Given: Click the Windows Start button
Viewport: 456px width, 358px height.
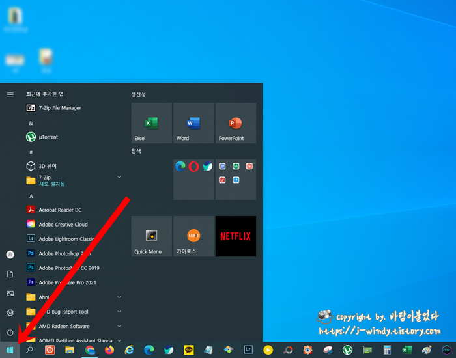Looking at the screenshot, I should pos(10,350).
